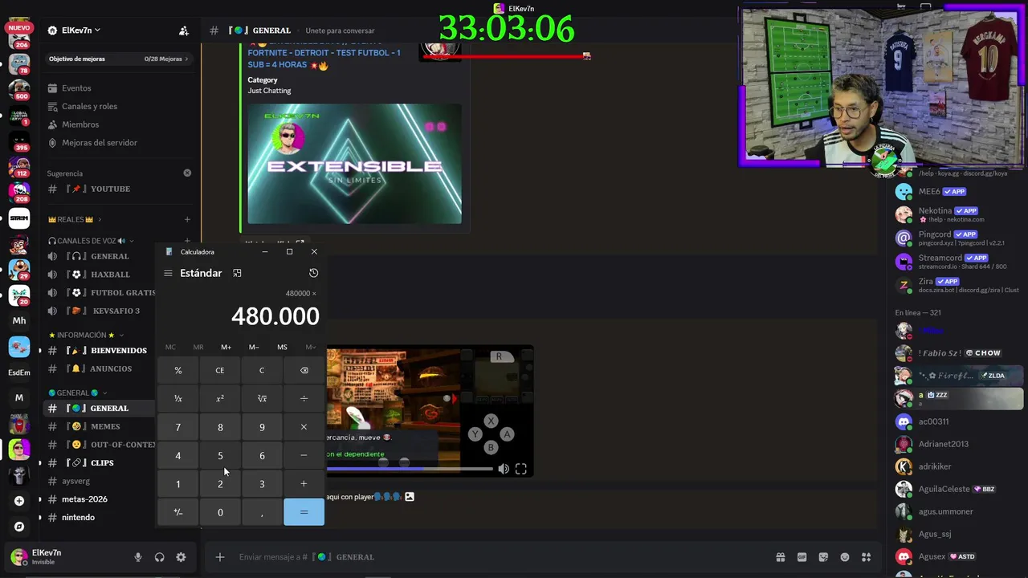
Task: Toggle headphone deafen in Discord user panel
Action: (159, 557)
